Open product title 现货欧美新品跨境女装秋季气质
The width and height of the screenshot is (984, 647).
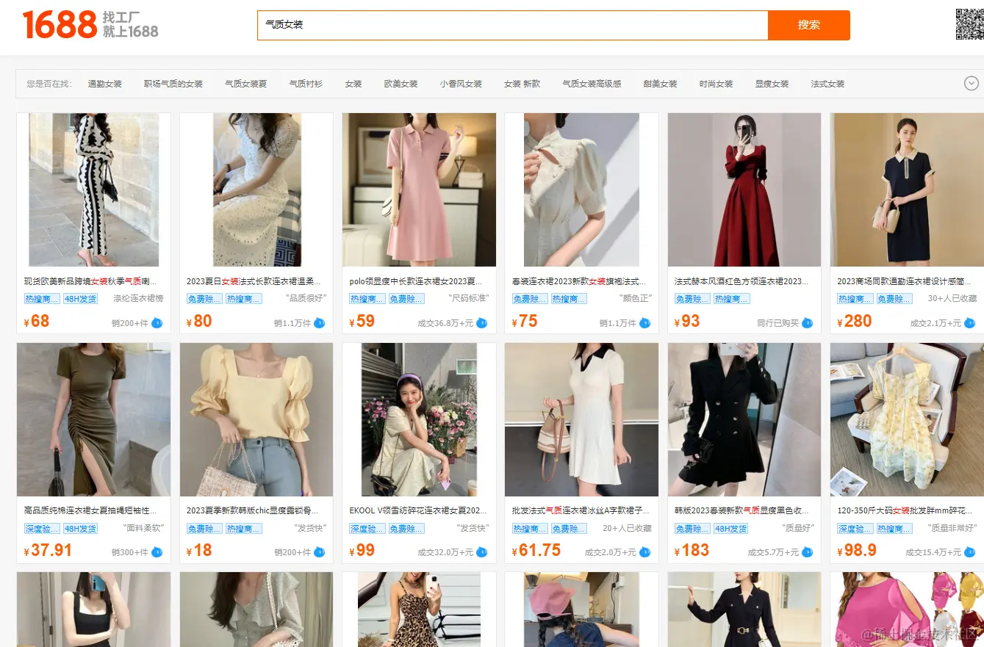pyautogui.click(x=90, y=281)
